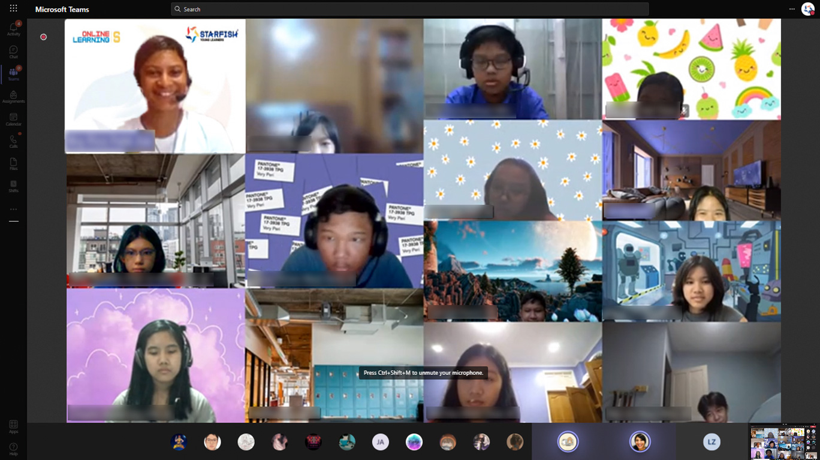Open the Apps store icon
This screenshot has width=820, height=460.
[x=13, y=426]
